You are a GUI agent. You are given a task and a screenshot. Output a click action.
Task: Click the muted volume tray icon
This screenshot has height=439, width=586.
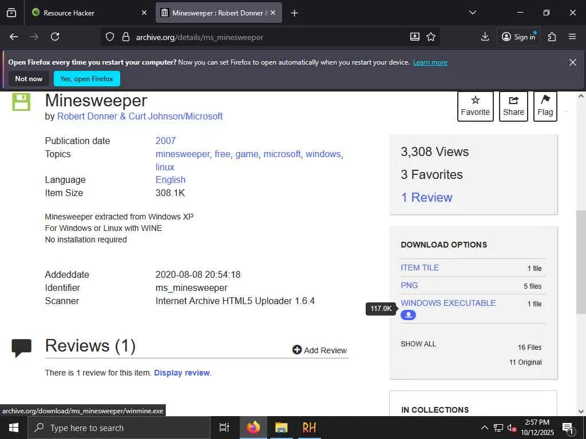click(x=512, y=428)
